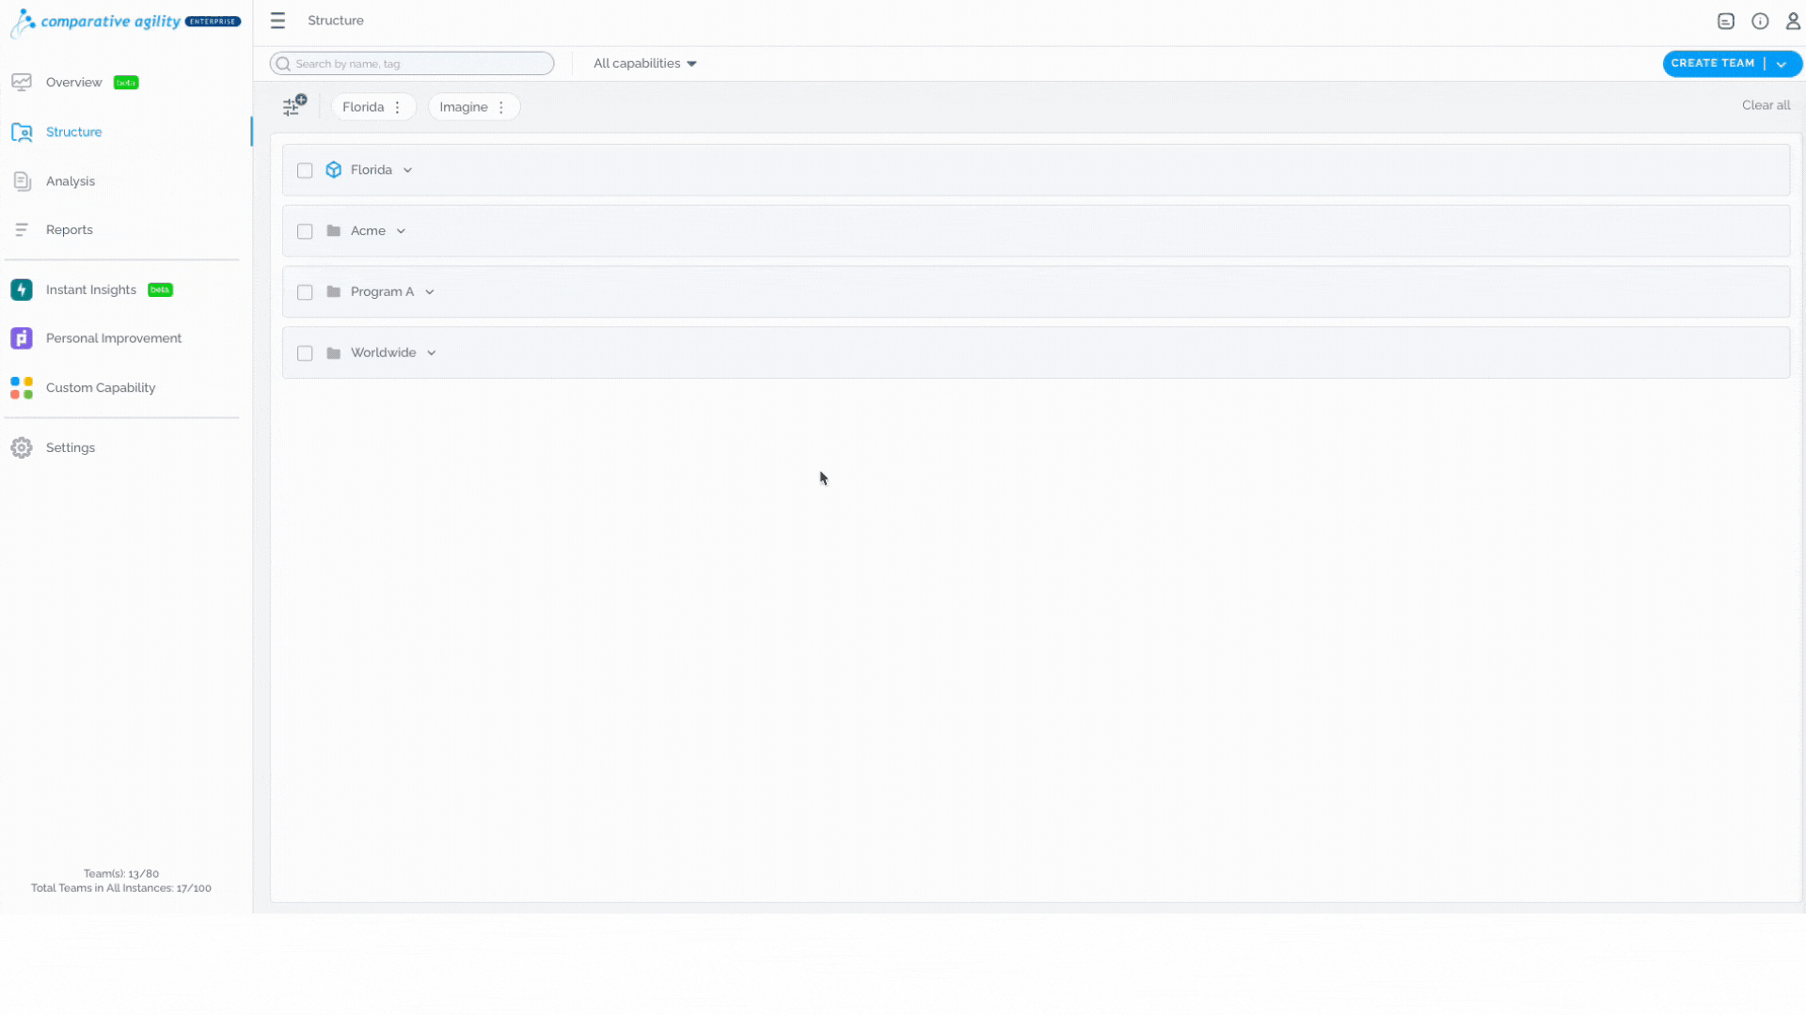
Task: Click the CREATE TEAM button
Action: point(1713,64)
